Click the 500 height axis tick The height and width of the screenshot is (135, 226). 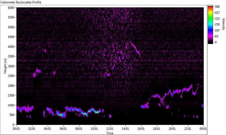[x=12, y=115]
